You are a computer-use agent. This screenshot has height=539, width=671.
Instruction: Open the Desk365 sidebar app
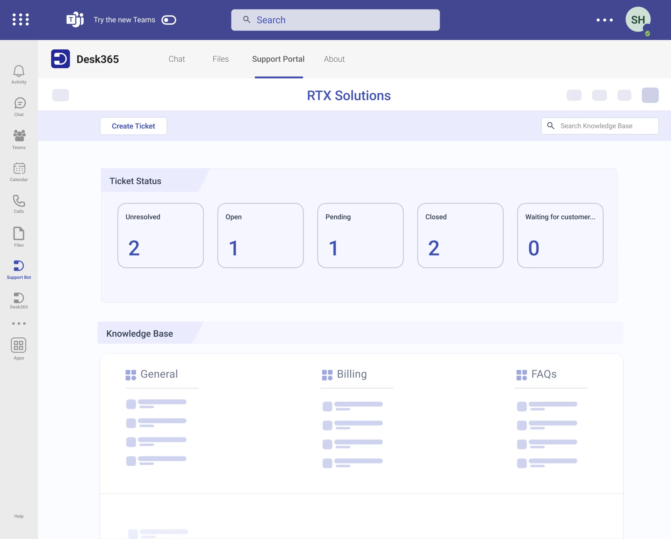(x=19, y=301)
